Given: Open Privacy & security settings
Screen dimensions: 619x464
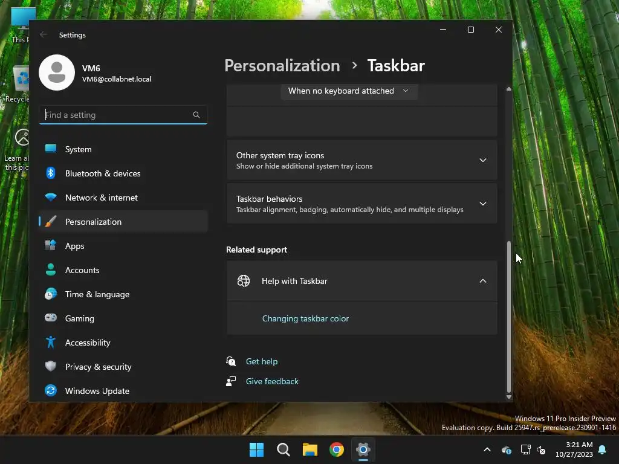Looking at the screenshot, I should pyautogui.click(x=123, y=367).
